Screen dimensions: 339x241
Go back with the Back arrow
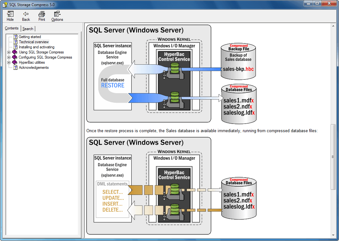26,16
